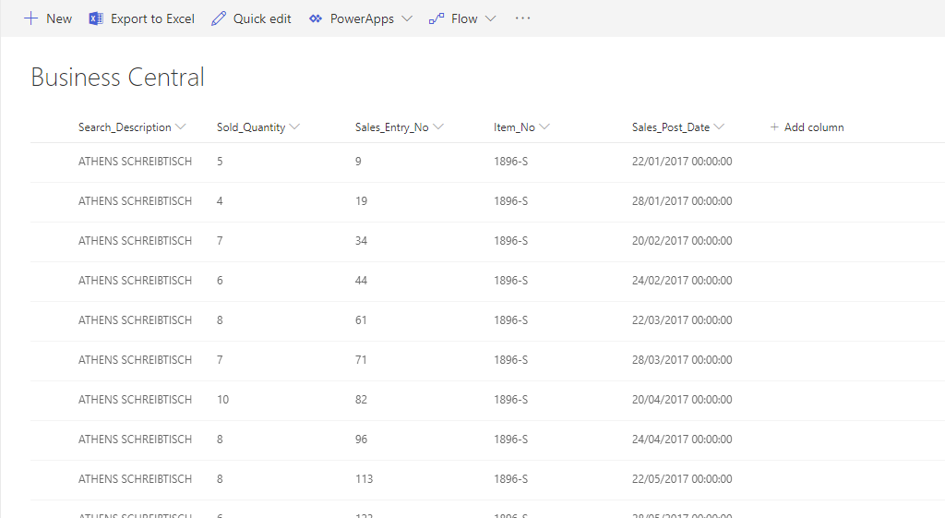Open Item_No column header menu

[x=544, y=127]
